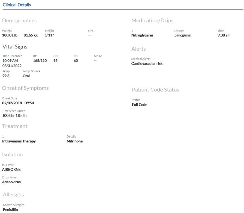
Task: Select onset date 02/02/2018
Action: (x=12, y=103)
